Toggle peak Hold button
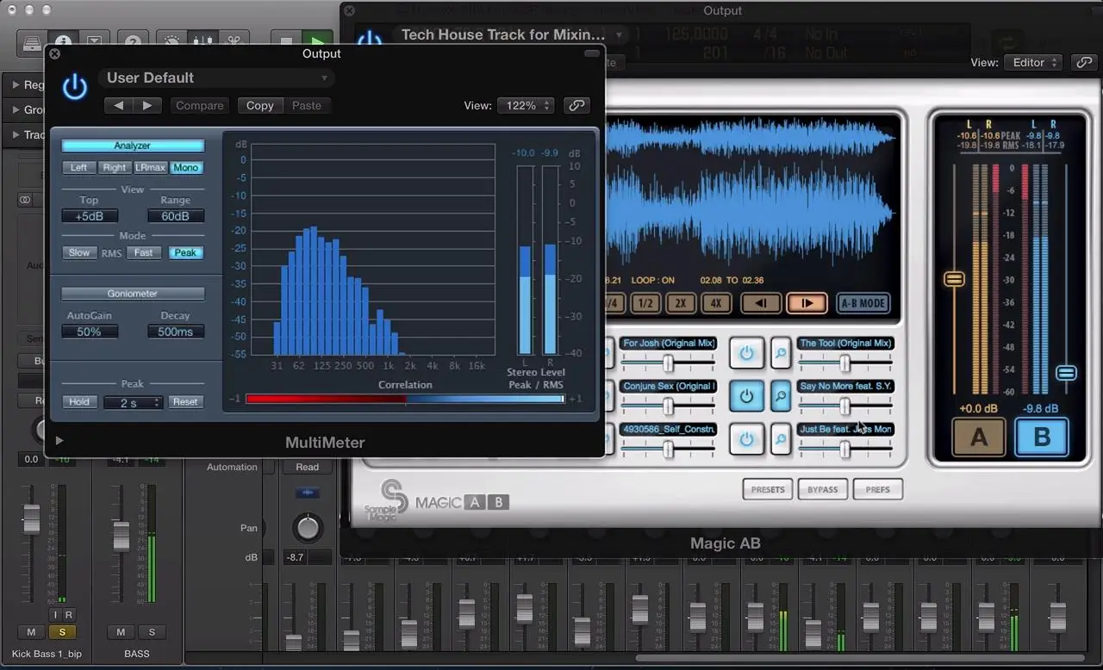Viewport: 1103px width, 670px height. click(x=79, y=401)
